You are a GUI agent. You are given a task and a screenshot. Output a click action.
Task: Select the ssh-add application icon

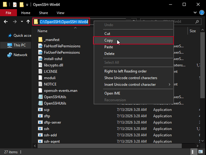(40, 135)
